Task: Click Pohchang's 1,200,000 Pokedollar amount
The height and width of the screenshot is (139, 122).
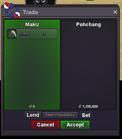Action: click(90, 107)
